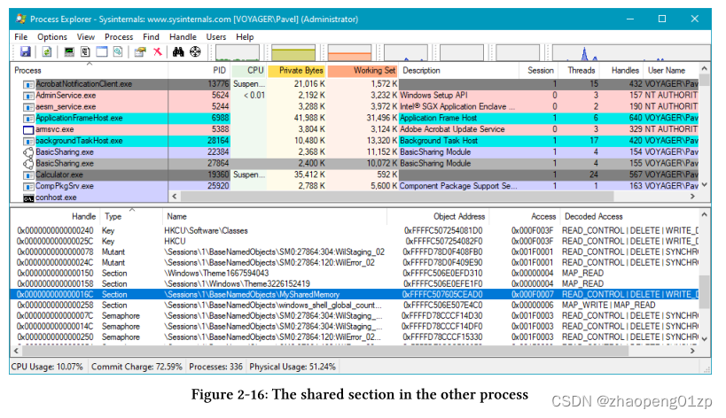Click the red X Kill Process icon
726x418 pixels.
158,51
